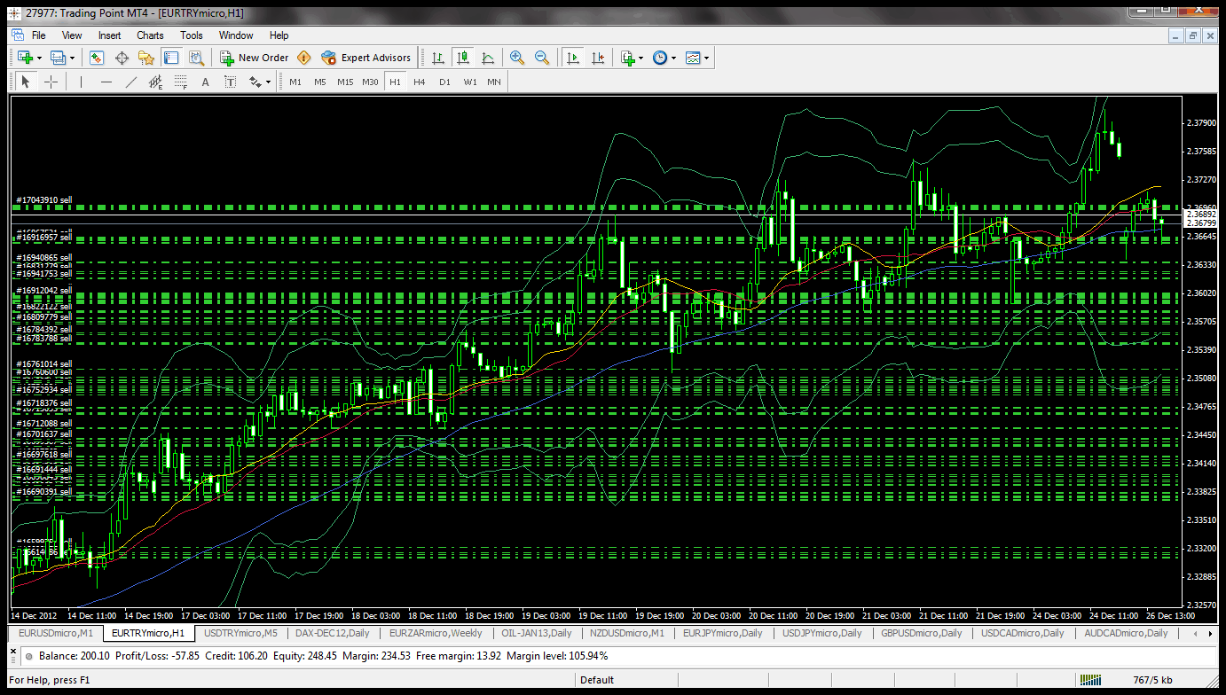Open the Navigator panel star-folder icon
This screenshot has height=695, width=1226.
(146, 58)
